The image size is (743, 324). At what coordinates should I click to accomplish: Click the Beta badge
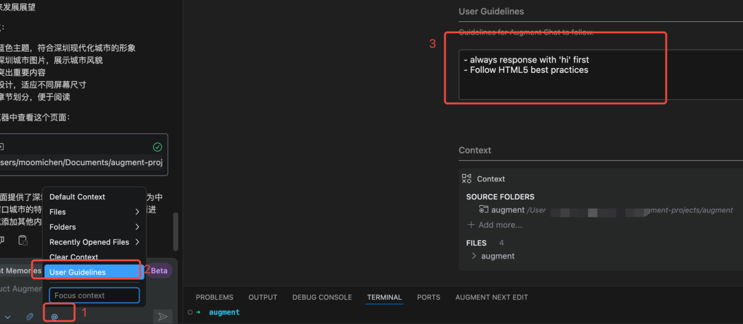tap(159, 271)
